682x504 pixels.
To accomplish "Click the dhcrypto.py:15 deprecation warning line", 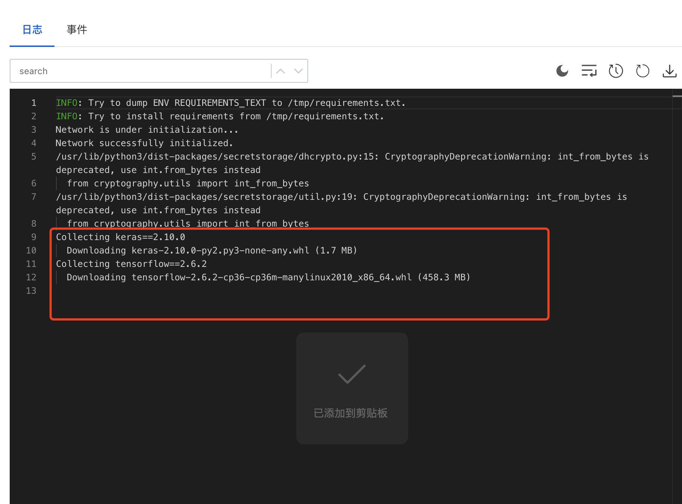I will [x=352, y=163].
